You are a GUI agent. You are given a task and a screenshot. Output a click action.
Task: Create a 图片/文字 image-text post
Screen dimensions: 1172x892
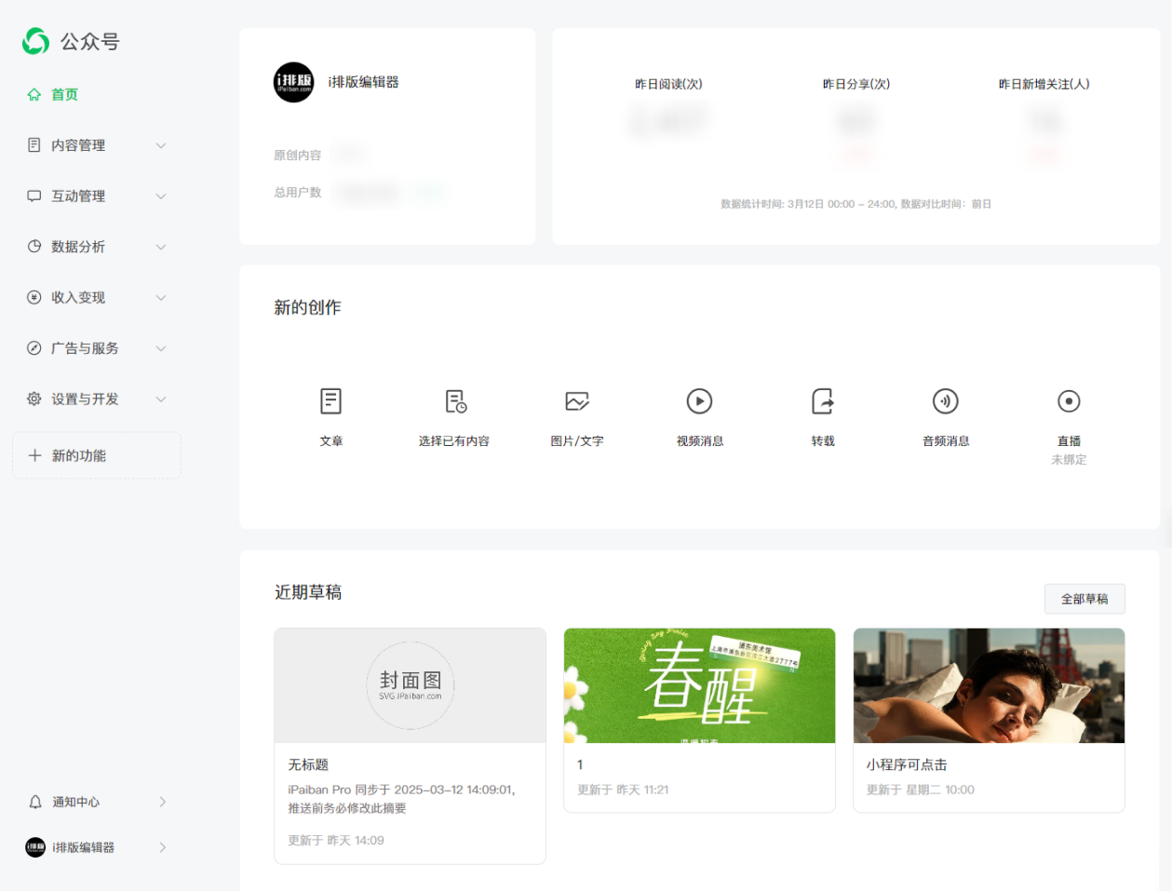pos(577,401)
